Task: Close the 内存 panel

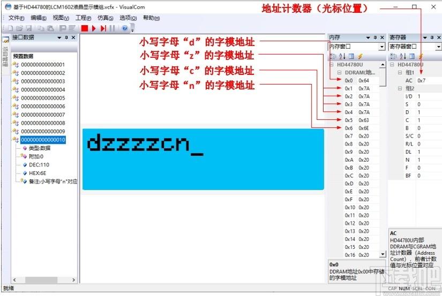Action: (x=382, y=37)
